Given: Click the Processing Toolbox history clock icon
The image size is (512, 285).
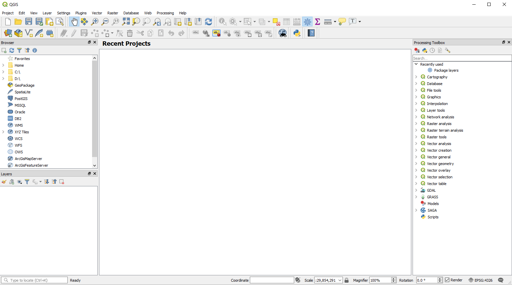Looking at the screenshot, I should tap(432, 50).
